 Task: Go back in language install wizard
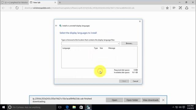[x=56, y=26]
